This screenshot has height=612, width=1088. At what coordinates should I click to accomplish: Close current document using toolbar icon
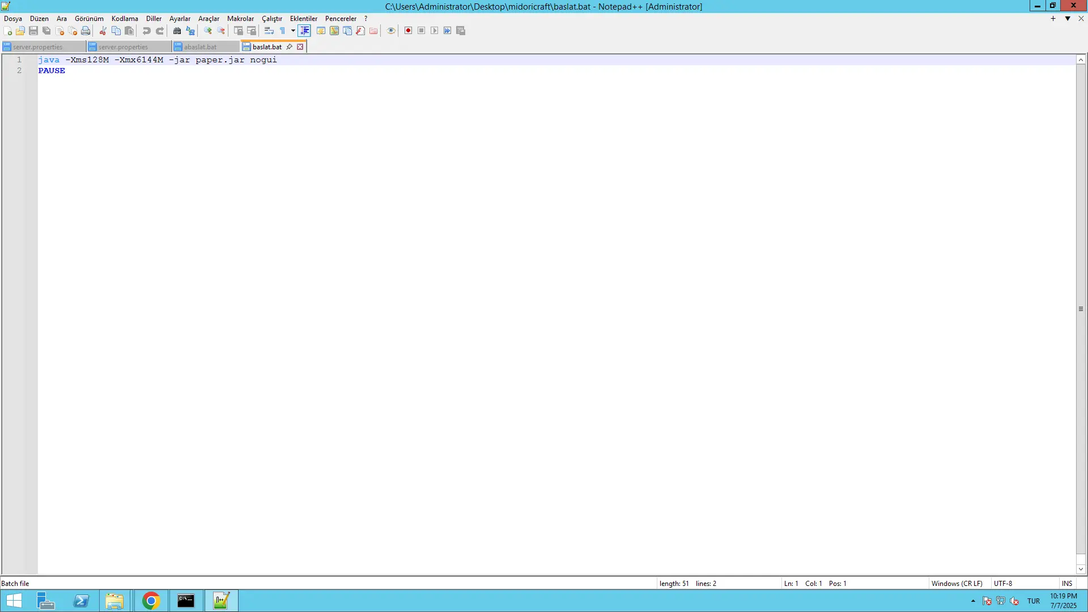(x=60, y=31)
